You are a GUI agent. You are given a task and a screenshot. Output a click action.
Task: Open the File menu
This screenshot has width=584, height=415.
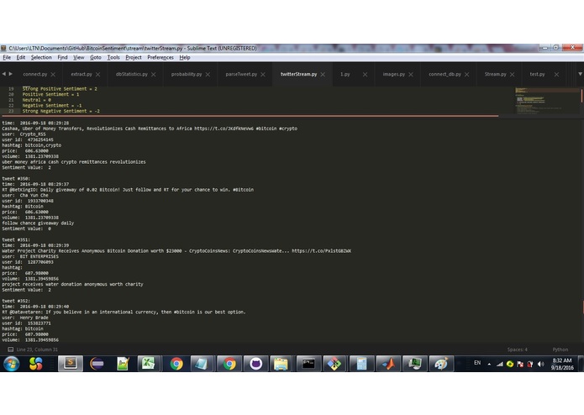point(7,57)
